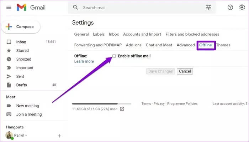The height and width of the screenshot is (142, 249).
Task: Open the Drafts folder label
Action: 22,85
